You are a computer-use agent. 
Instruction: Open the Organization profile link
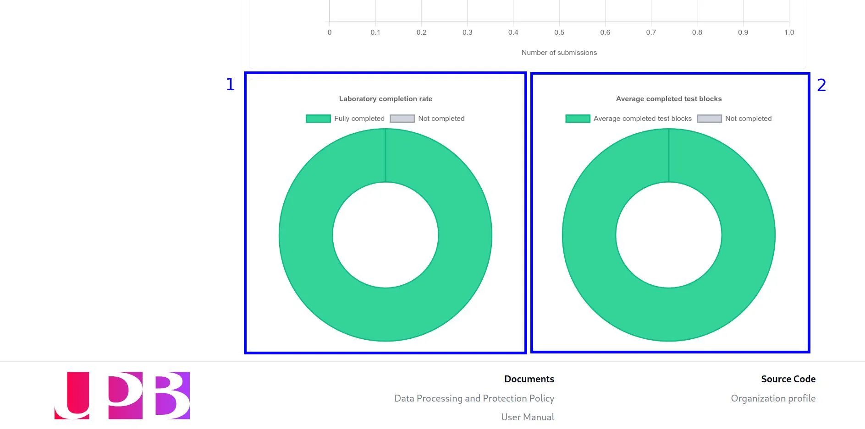[x=773, y=398]
